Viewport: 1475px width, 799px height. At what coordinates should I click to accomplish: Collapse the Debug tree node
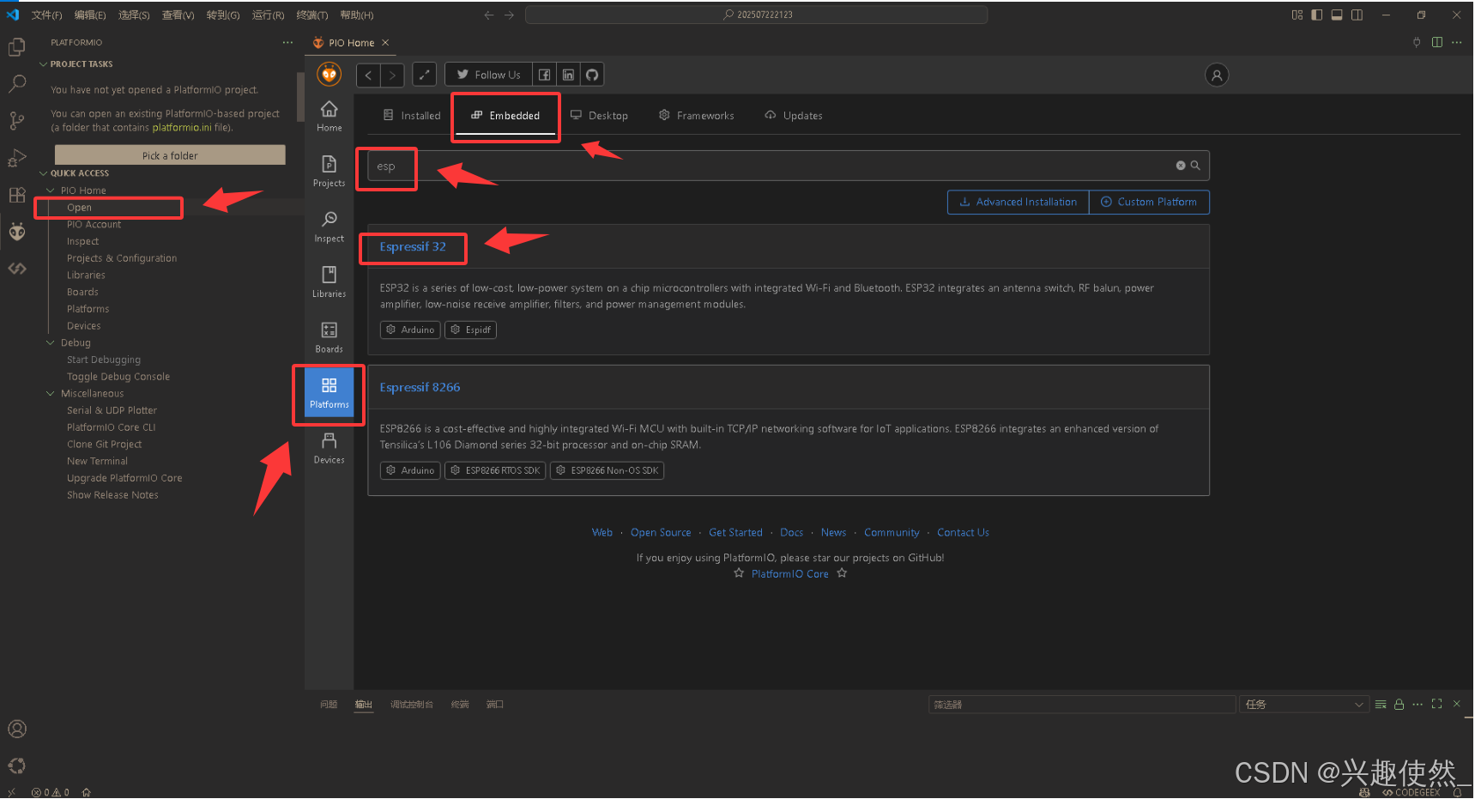50,342
